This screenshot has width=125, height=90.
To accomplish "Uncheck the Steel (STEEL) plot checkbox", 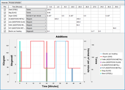I will [x=5, y=9].
